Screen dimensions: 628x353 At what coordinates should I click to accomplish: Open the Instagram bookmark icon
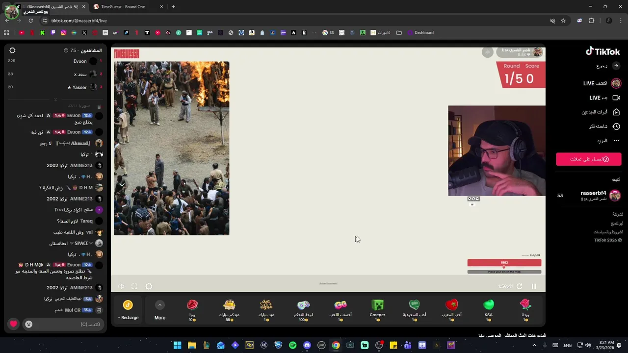(x=63, y=33)
